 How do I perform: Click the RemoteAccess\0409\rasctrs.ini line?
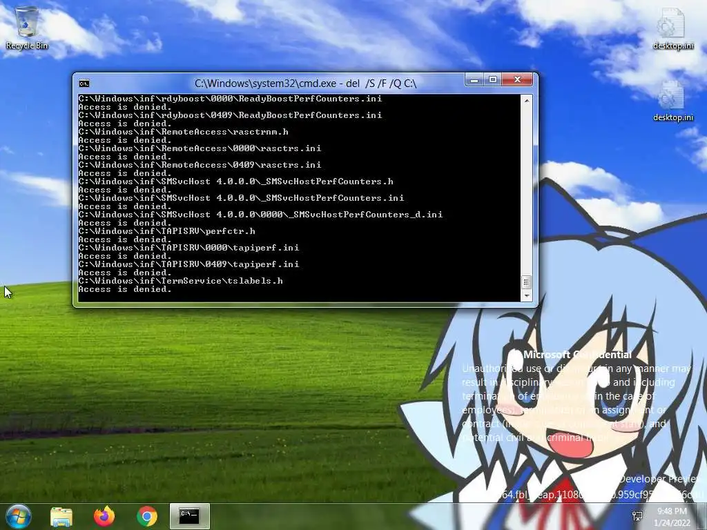click(200, 165)
